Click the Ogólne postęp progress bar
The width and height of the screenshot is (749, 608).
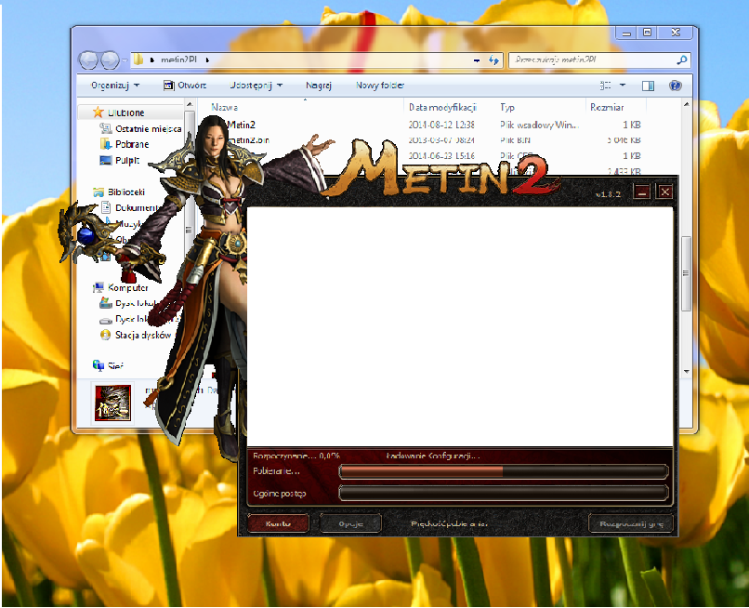[504, 493]
